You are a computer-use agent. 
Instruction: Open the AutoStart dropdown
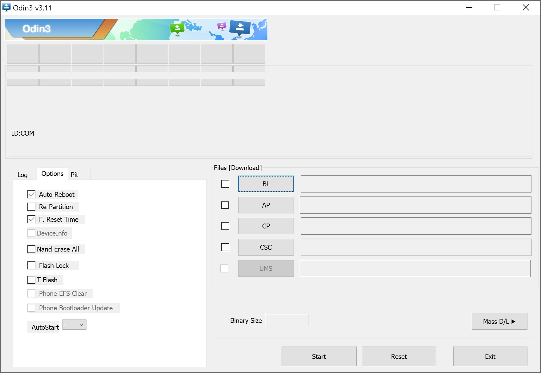tap(74, 325)
